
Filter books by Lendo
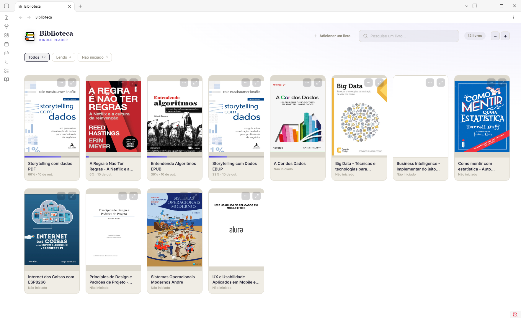[63, 57]
